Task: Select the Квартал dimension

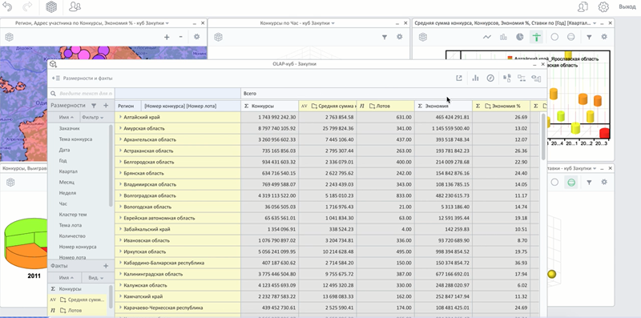Action: point(68,171)
